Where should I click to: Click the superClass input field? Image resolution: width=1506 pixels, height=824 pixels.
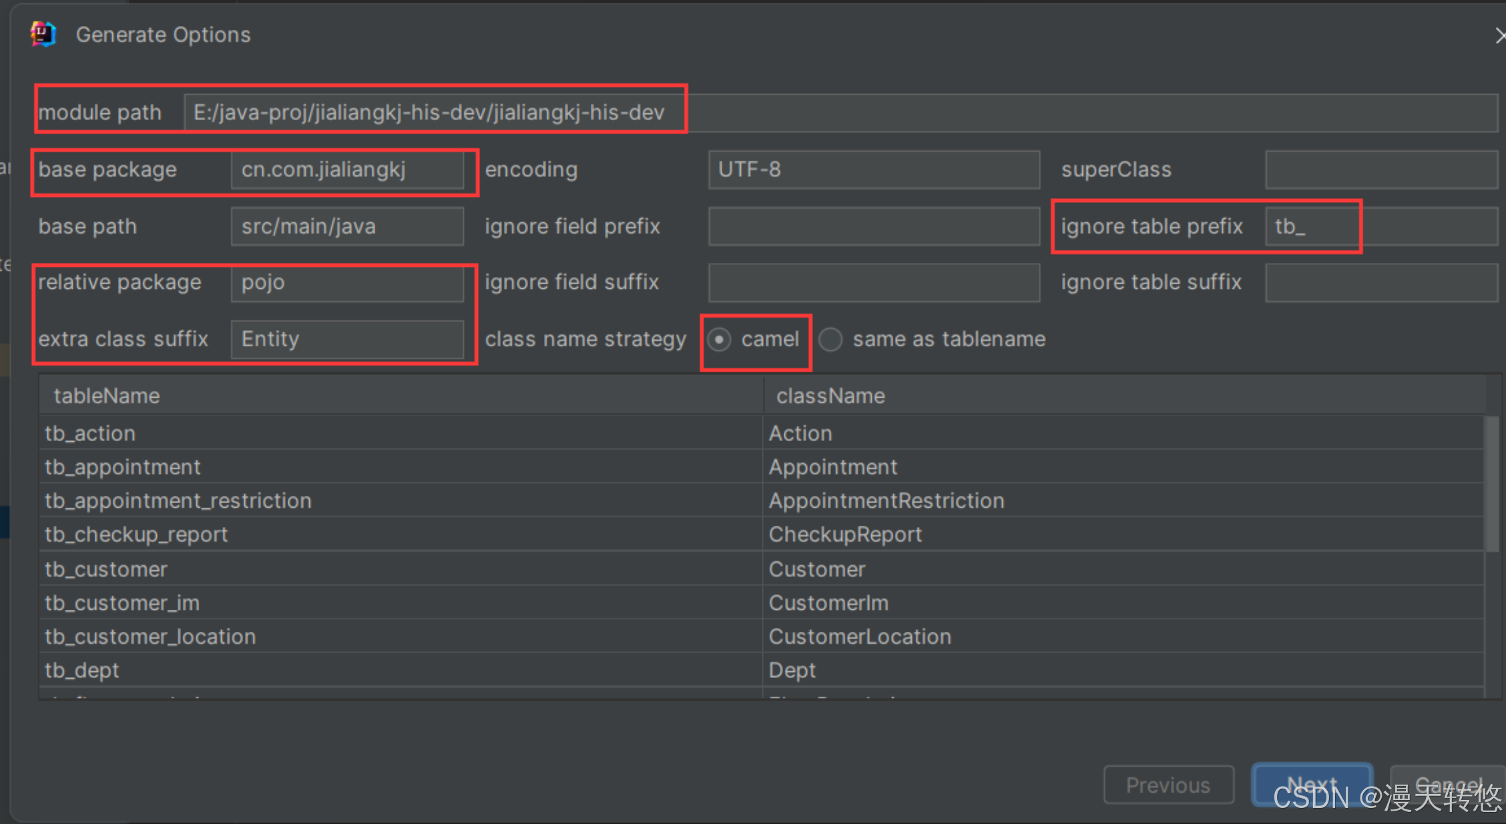(x=1380, y=169)
